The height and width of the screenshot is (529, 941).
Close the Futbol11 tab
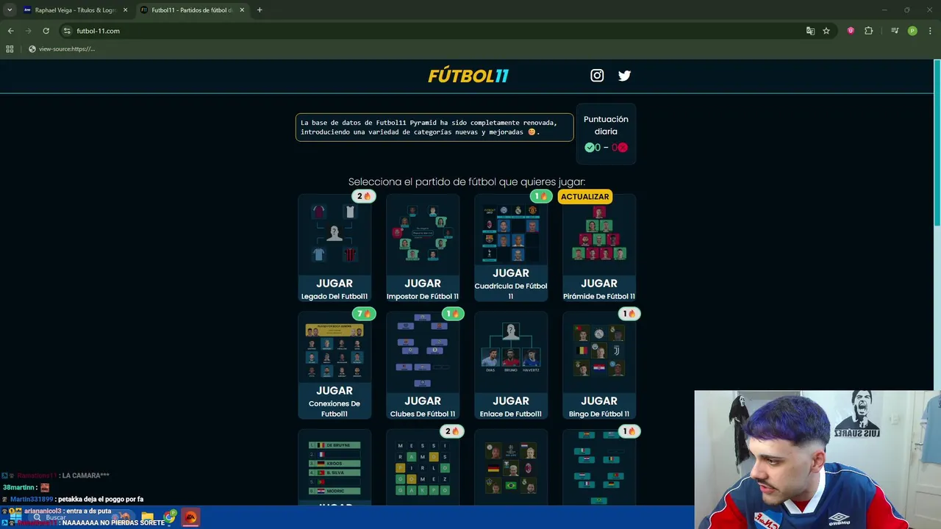242,10
